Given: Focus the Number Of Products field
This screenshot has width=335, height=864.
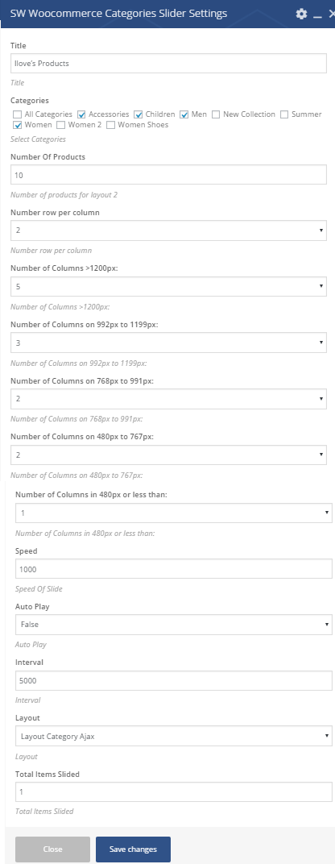Looking at the screenshot, I should click(x=168, y=175).
